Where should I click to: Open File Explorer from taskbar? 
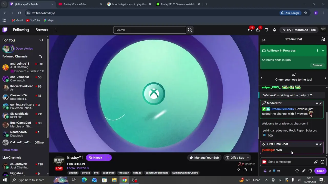pyautogui.click(x=114, y=180)
